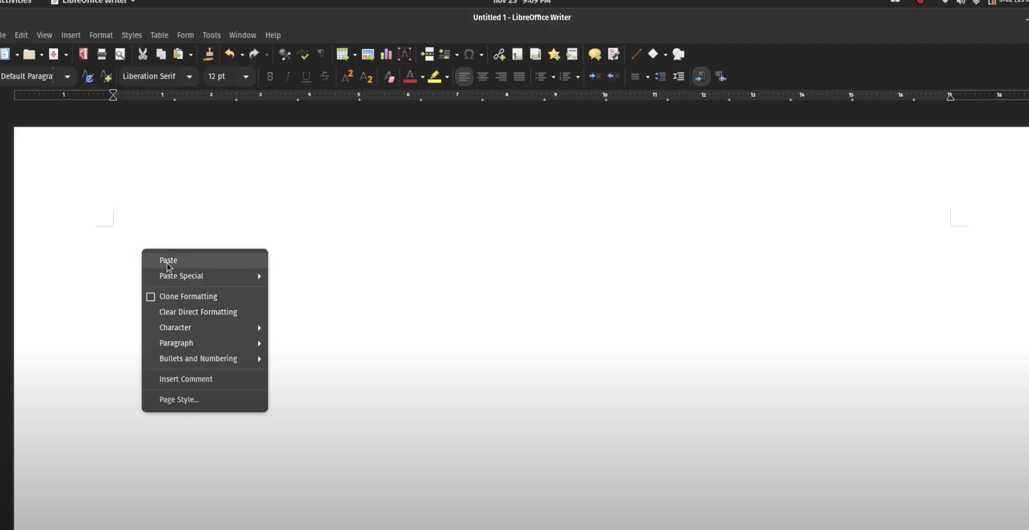1029x530 pixels.
Task: Toggle Italic formatting
Action: pos(288,76)
